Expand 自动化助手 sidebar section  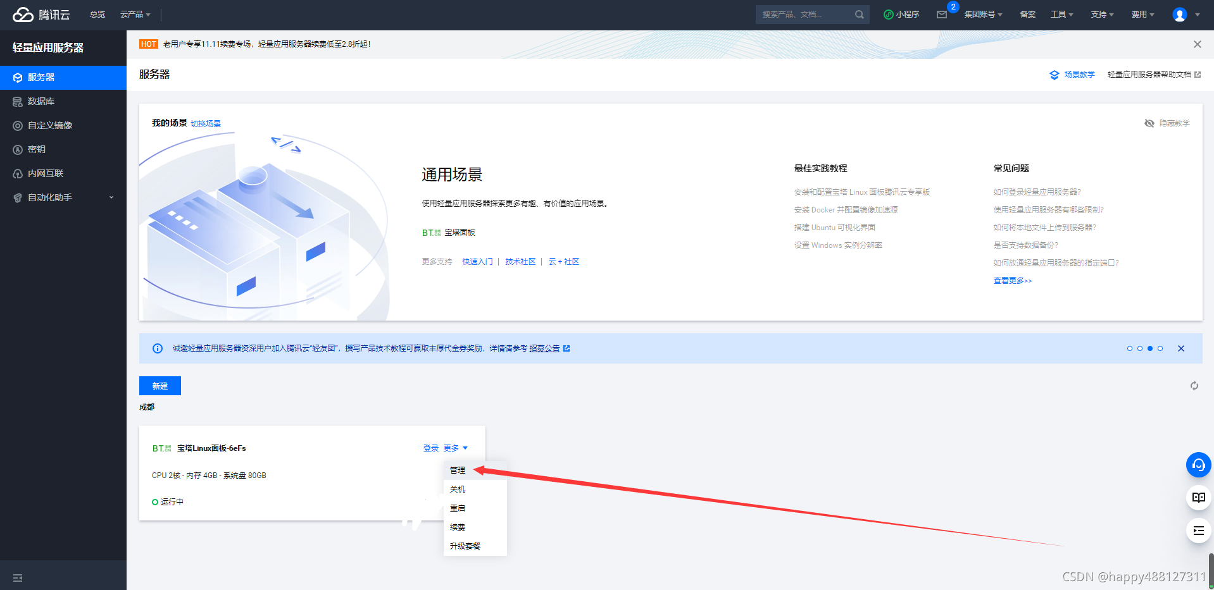tap(63, 198)
